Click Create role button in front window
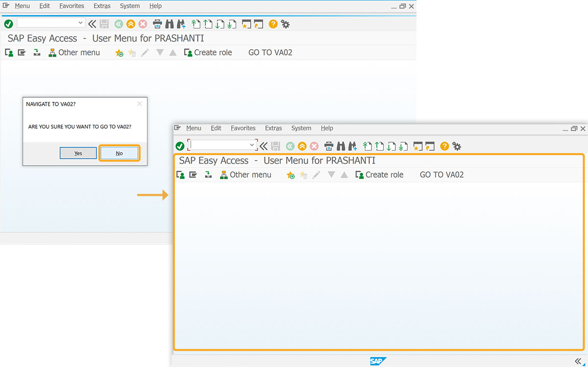Viewport: 588px width, 367px height. (x=379, y=175)
